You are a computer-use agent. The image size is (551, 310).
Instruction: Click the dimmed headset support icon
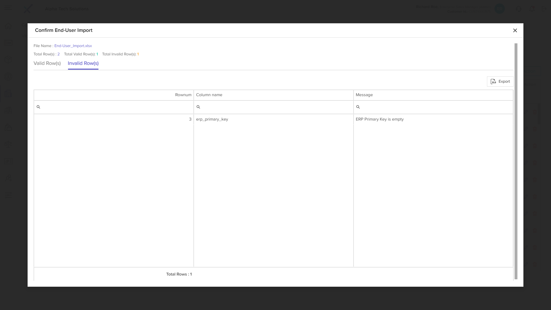click(518, 9)
